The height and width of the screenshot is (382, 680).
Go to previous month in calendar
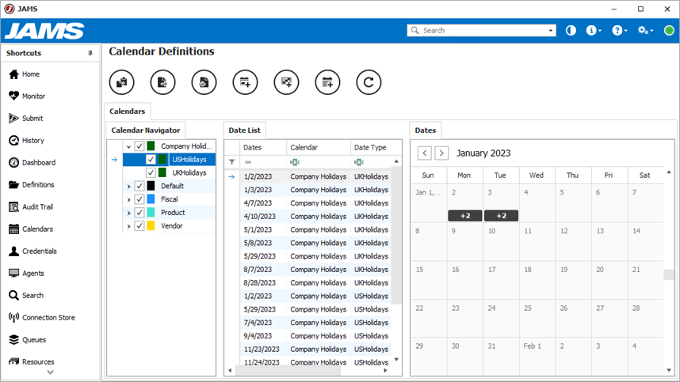(x=425, y=153)
